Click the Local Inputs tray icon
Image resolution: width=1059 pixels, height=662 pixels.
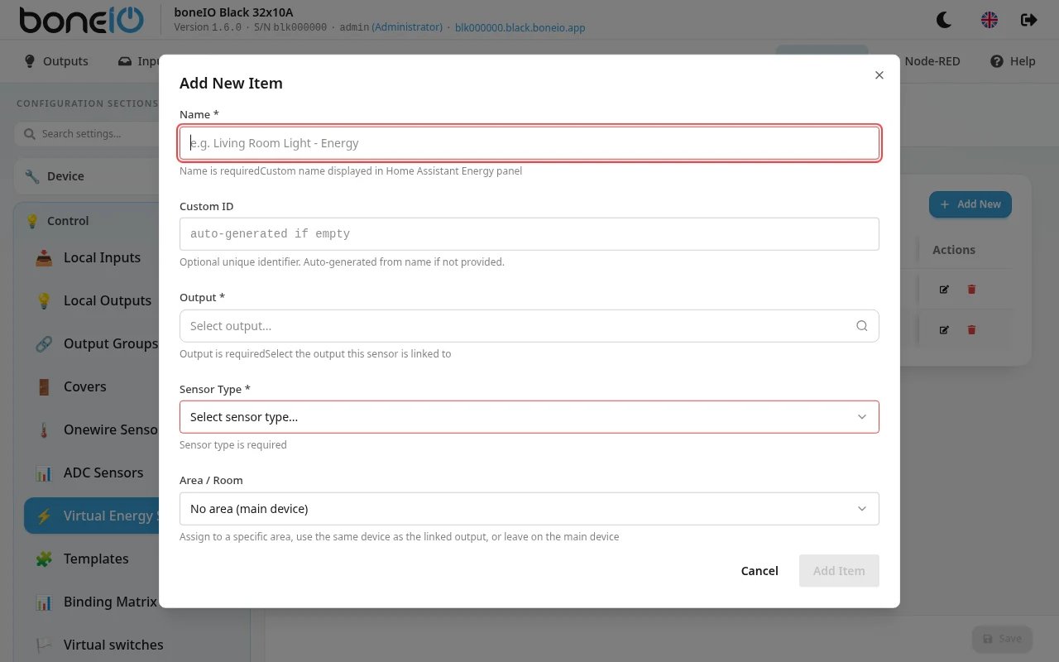44,257
